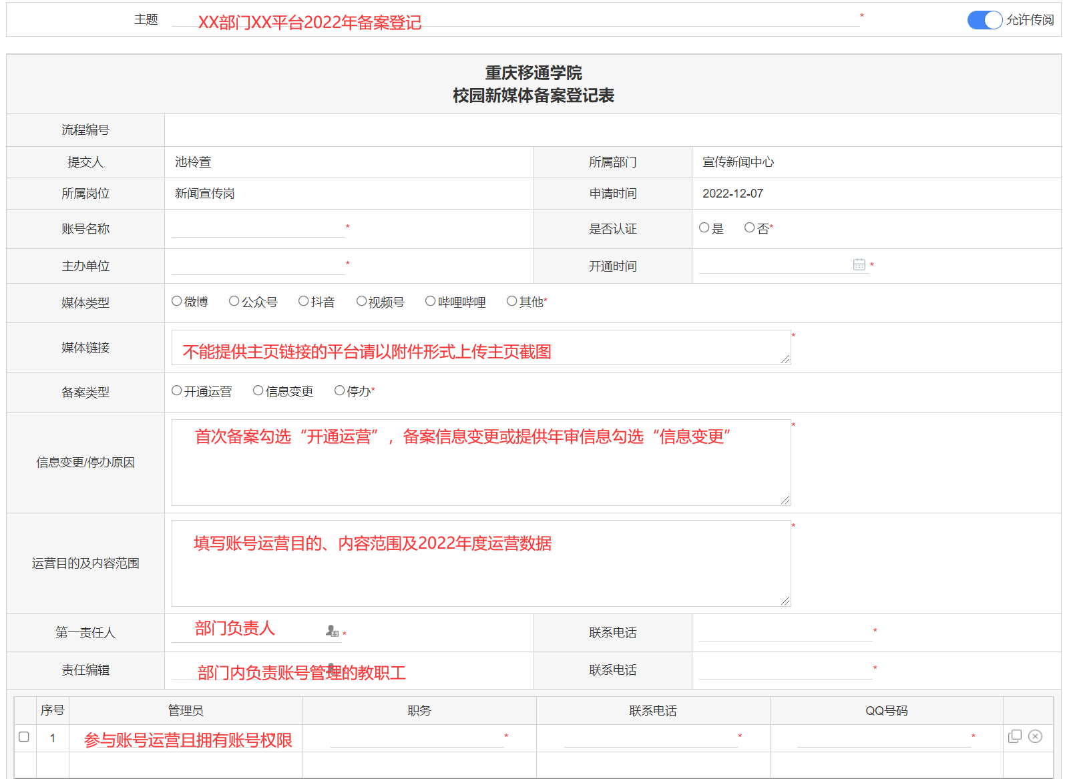This screenshot has height=779, width=1065.
Task: Click the 账号名称 input field
Action: 258,228
